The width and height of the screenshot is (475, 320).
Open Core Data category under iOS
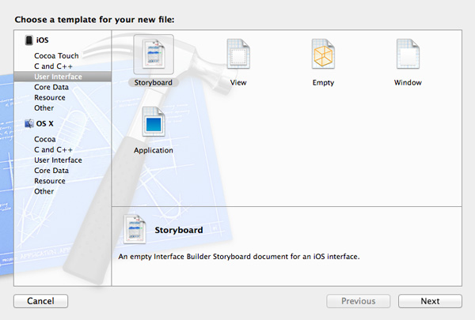51,87
